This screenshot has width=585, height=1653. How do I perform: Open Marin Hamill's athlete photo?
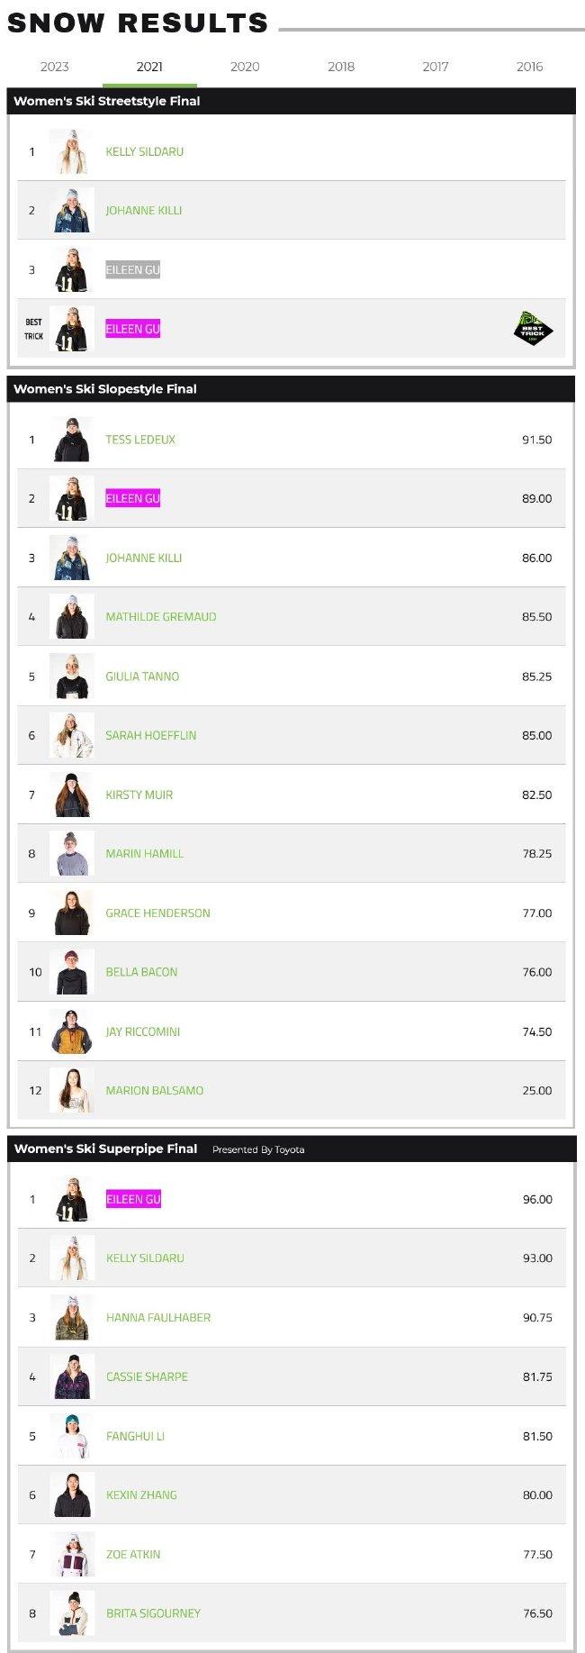pyautogui.click(x=71, y=853)
